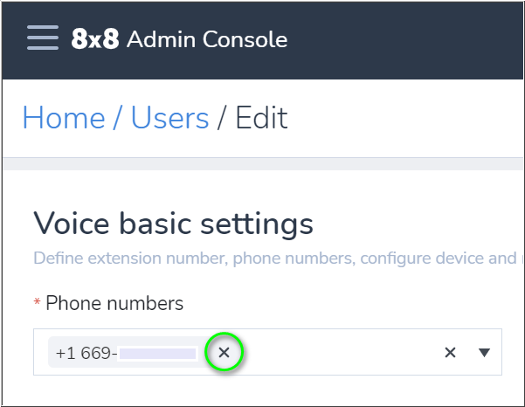Click the Voice basic settings heading

pyautogui.click(x=174, y=224)
